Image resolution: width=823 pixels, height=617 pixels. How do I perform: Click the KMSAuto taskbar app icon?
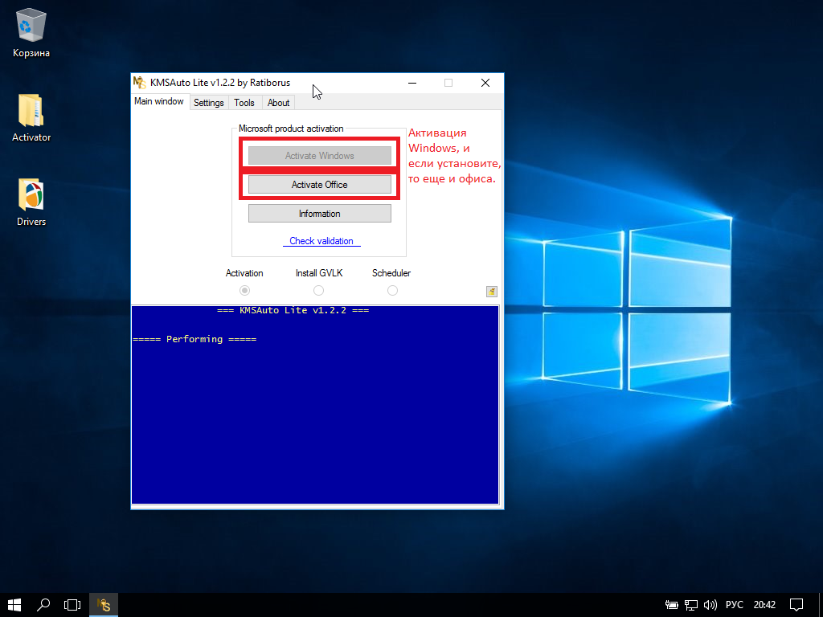[104, 605]
